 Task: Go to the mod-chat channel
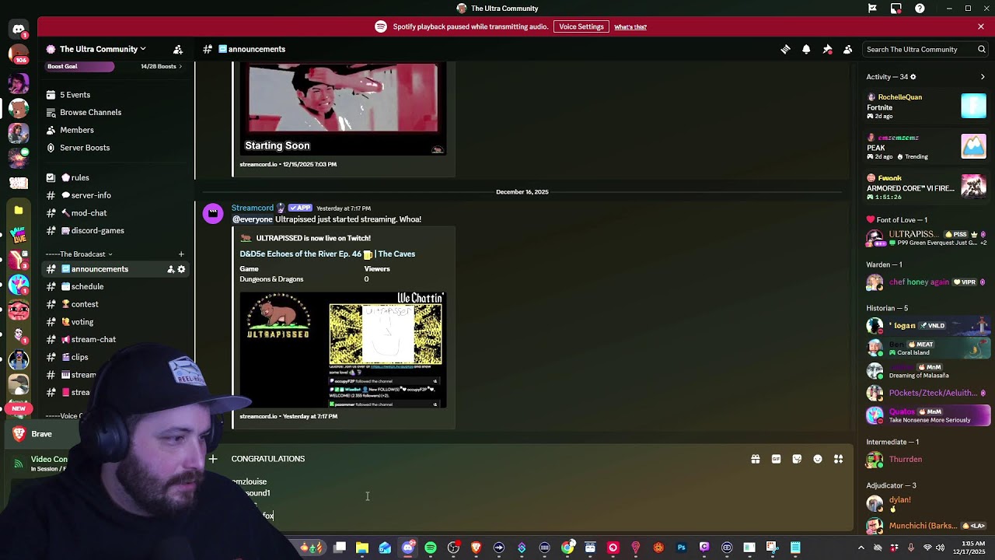tap(117, 213)
